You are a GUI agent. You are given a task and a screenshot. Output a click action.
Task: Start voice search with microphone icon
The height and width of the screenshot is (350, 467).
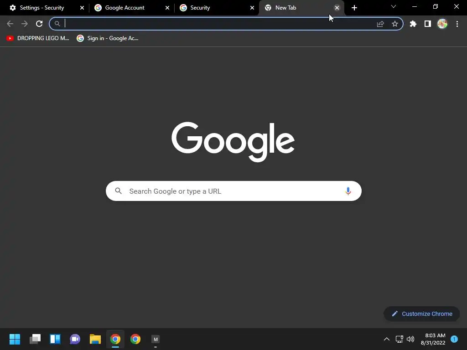pyautogui.click(x=348, y=191)
